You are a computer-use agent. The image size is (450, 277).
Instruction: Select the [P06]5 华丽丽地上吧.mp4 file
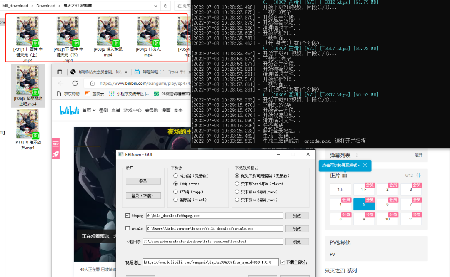pyautogui.click(x=28, y=86)
